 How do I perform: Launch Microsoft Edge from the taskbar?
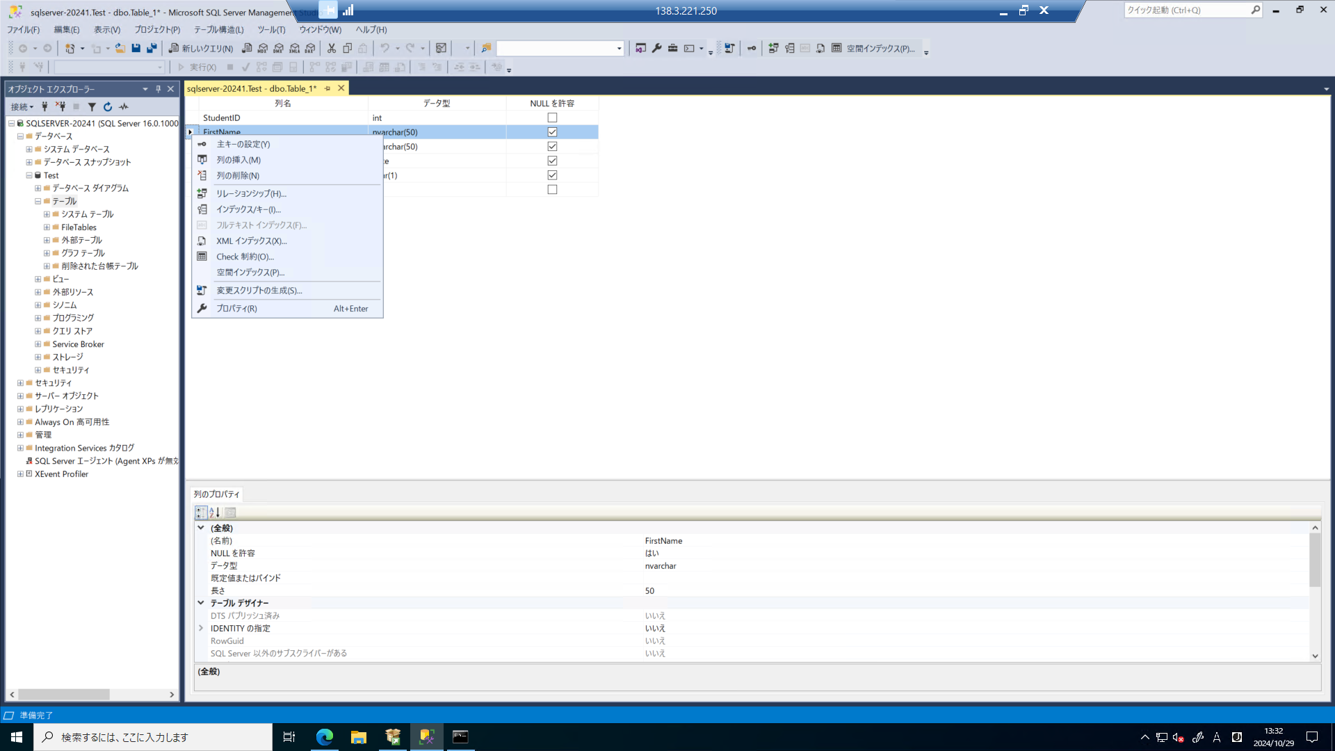click(x=324, y=736)
